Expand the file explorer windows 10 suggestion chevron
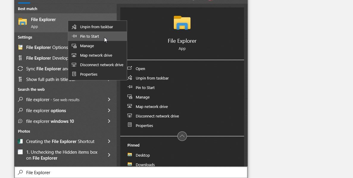This screenshot has height=178, width=353. (109, 121)
